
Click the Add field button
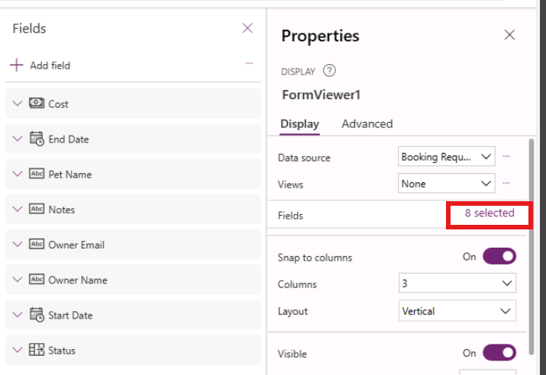(x=40, y=66)
